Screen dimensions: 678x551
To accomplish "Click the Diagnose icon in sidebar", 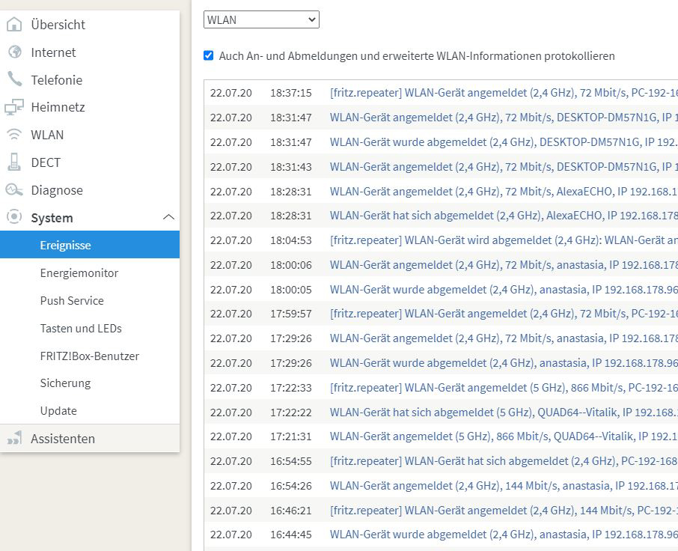I will click(x=13, y=190).
